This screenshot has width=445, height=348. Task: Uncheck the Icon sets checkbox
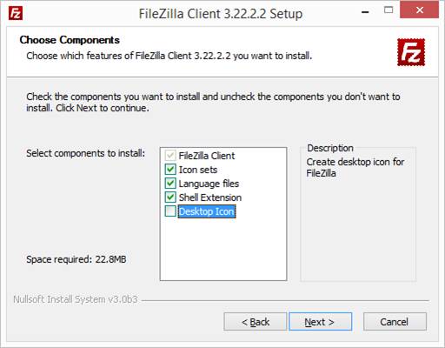click(170, 170)
